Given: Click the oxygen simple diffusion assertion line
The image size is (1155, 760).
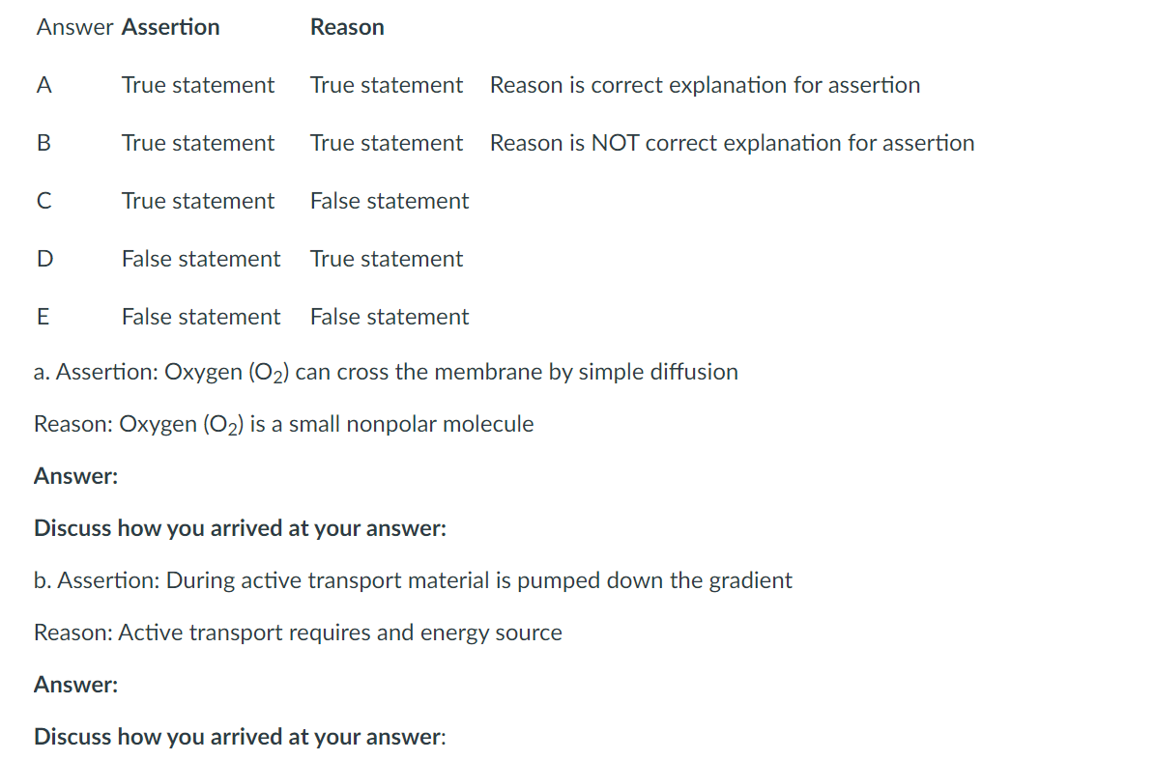Looking at the screenshot, I should point(386,372).
